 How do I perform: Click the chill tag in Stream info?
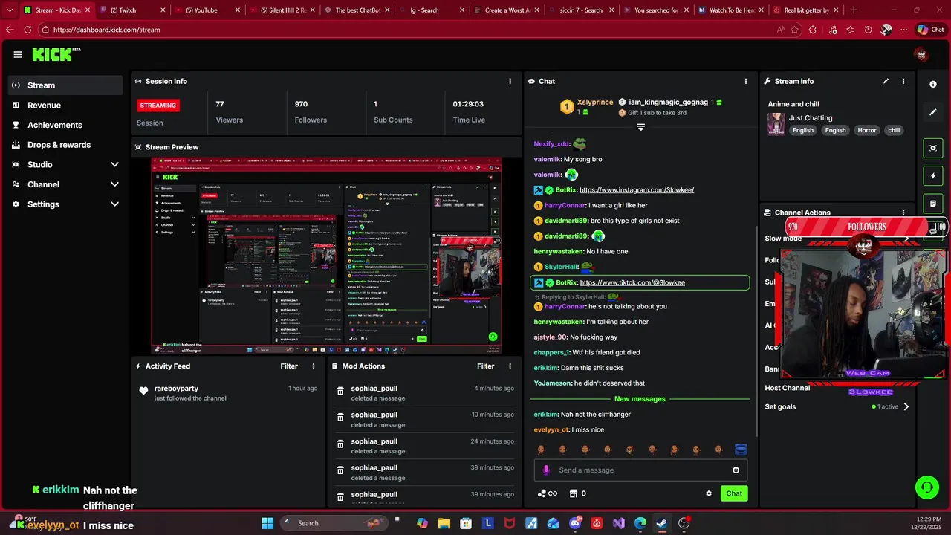click(894, 131)
